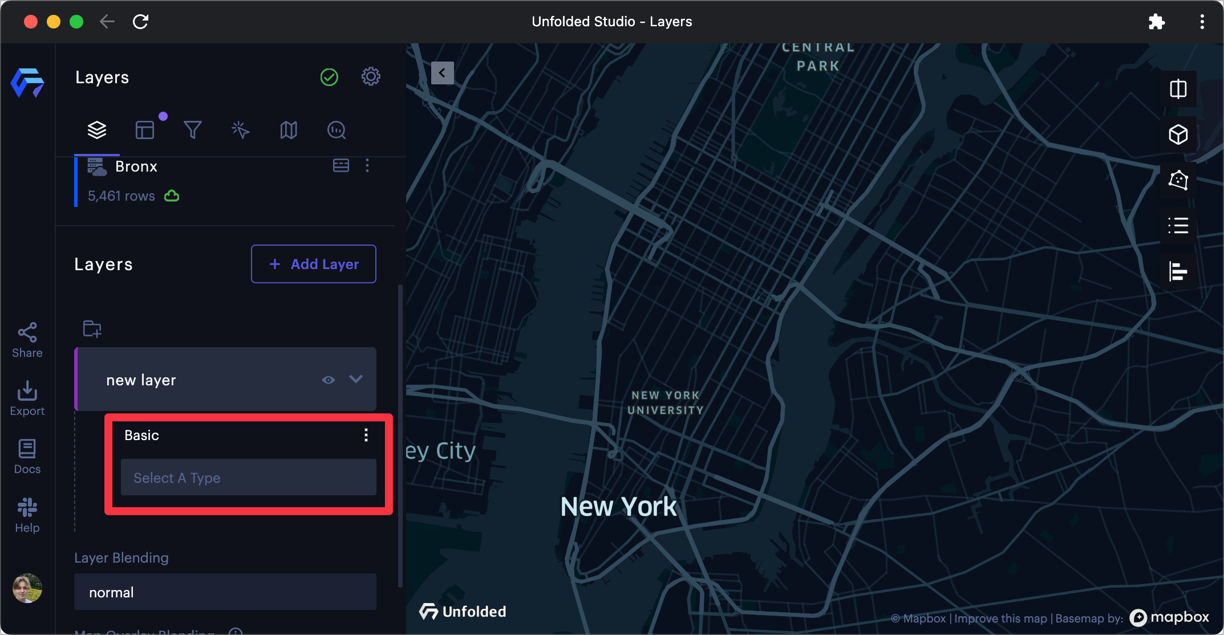Open the Columns table tab
This screenshot has width=1224, height=635.
145,130
